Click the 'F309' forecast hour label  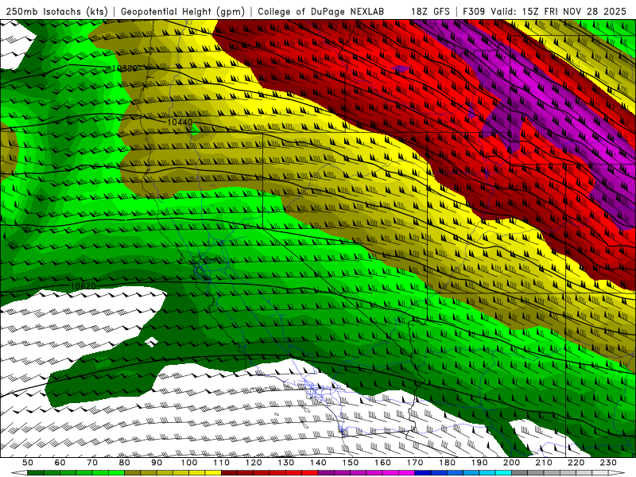click(x=474, y=11)
